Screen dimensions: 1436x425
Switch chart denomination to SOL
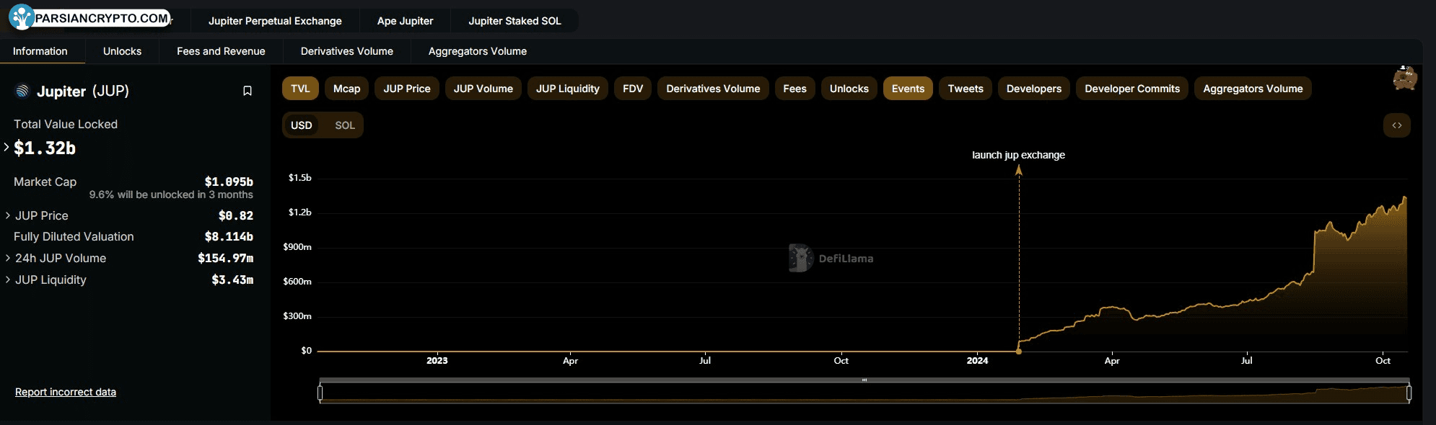point(345,125)
